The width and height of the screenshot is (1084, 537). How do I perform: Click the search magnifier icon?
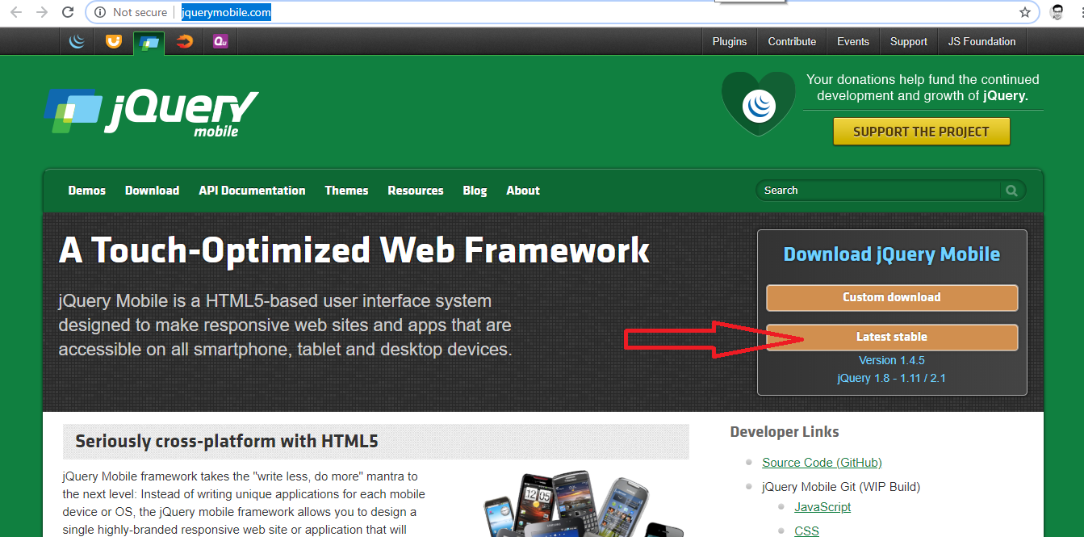click(1011, 191)
